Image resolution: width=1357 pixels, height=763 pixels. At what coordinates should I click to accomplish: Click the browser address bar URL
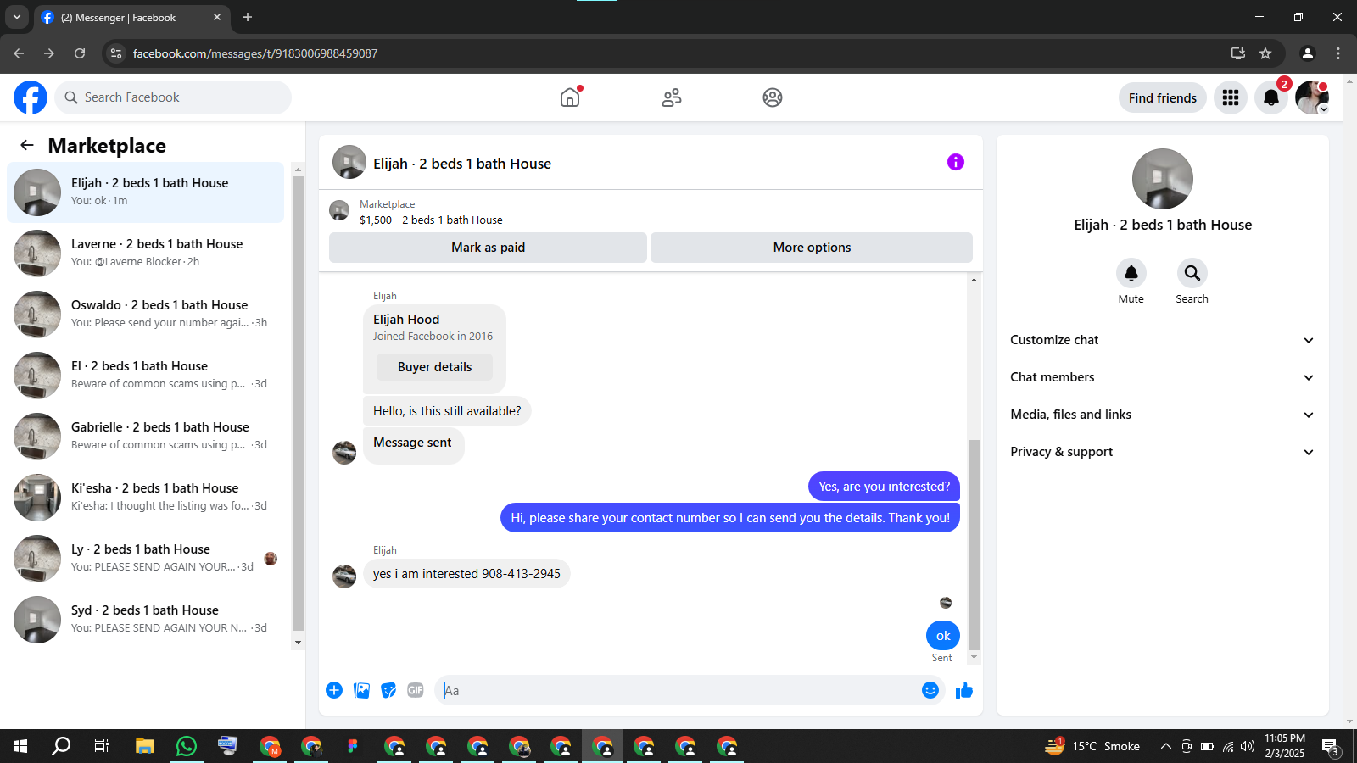254,53
